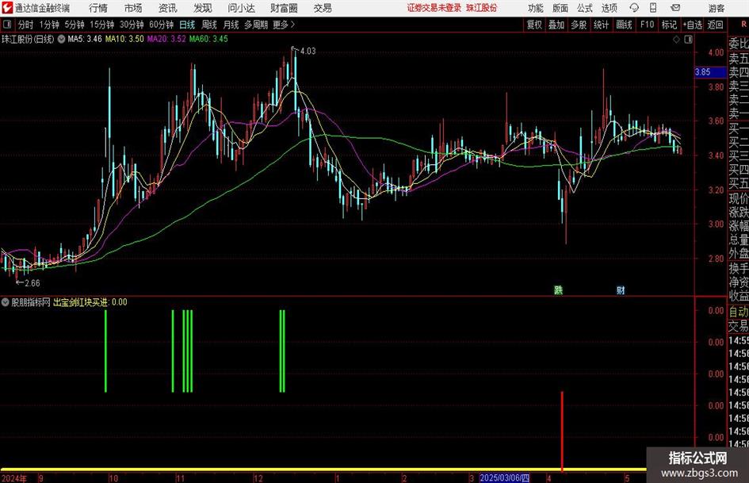Switch to 5分钟 period
749x483 pixels.
click(x=75, y=25)
